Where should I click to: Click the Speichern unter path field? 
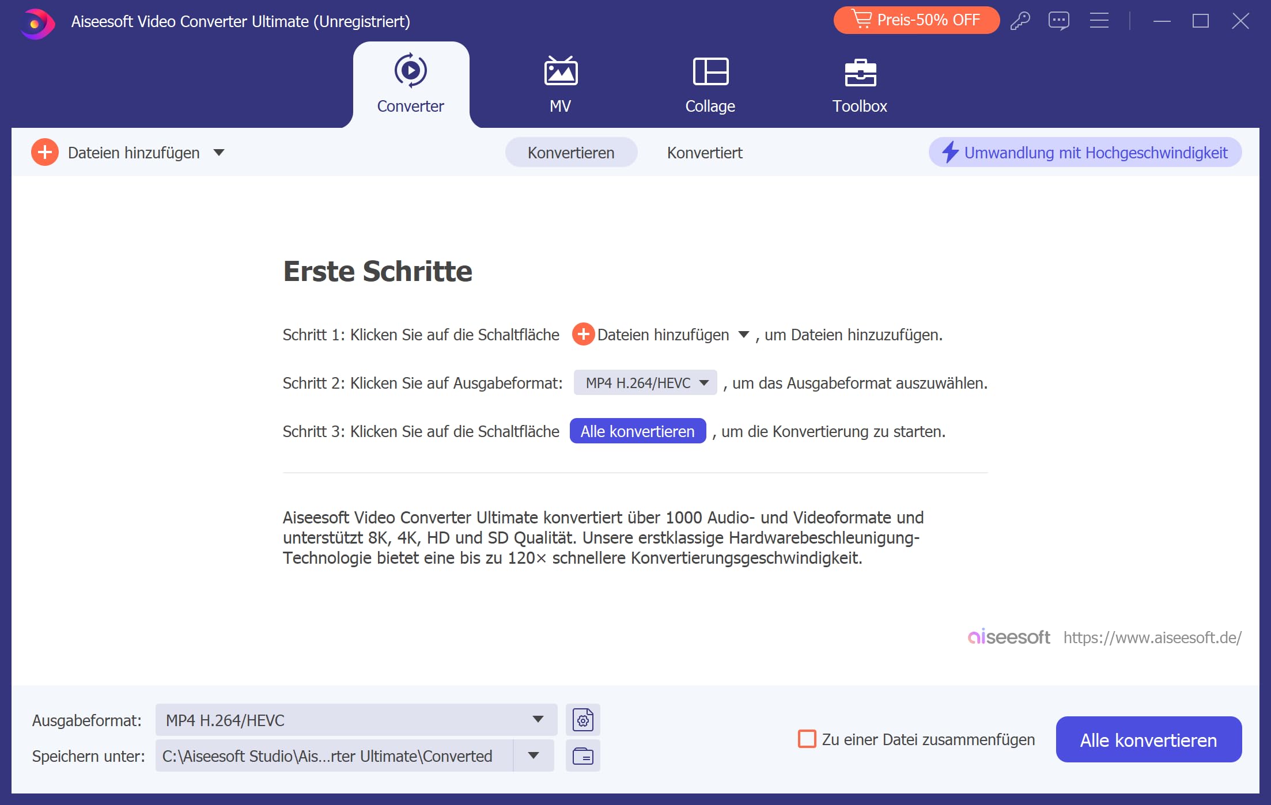[334, 756]
